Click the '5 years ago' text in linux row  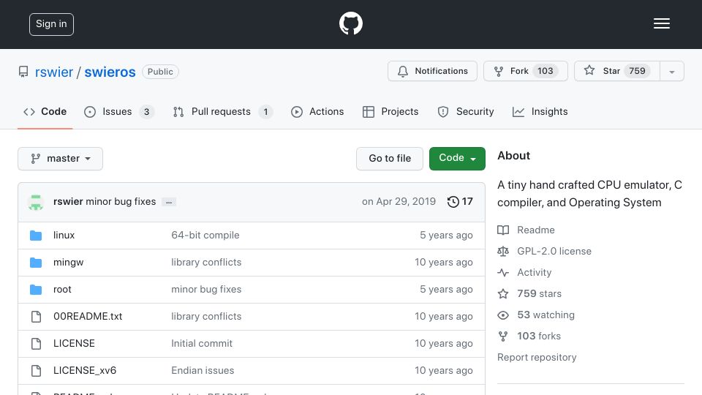(446, 235)
